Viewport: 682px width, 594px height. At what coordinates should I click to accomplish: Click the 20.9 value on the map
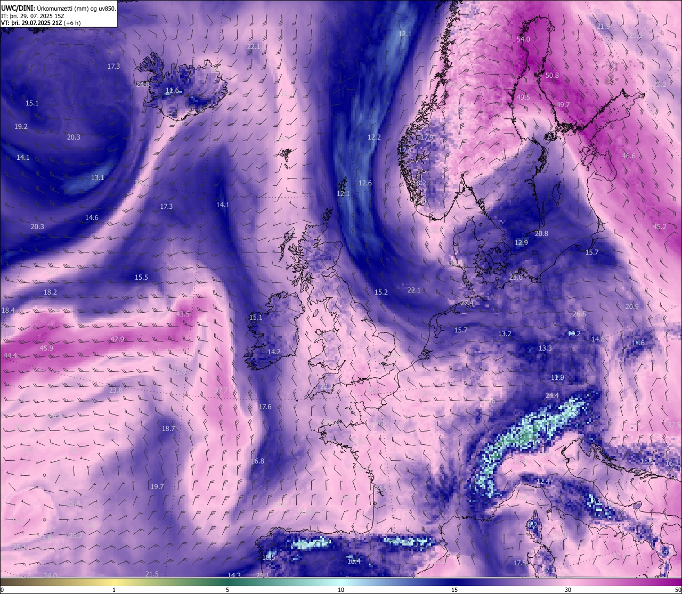pos(632,307)
